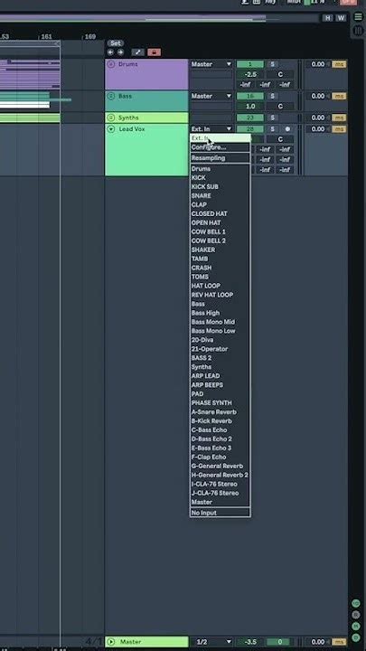The image size is (366, 651).
Task: Click the ms unit button on Lead Vox track
Action: click(x=339, y=129)
